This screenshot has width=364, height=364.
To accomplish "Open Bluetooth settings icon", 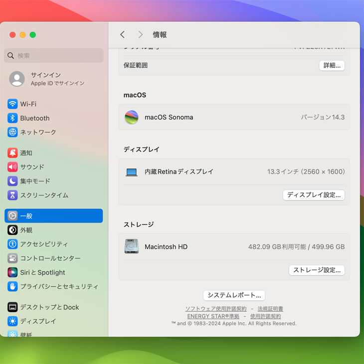I will click(x=12, y=118).
